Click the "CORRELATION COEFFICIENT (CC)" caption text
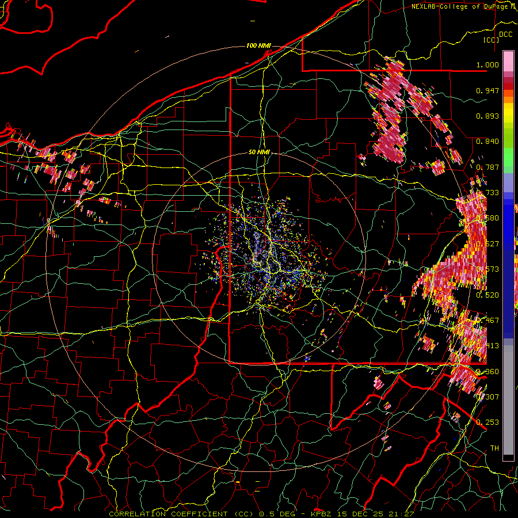The width and height of the screenshot is (518, 518). [182, 514]
